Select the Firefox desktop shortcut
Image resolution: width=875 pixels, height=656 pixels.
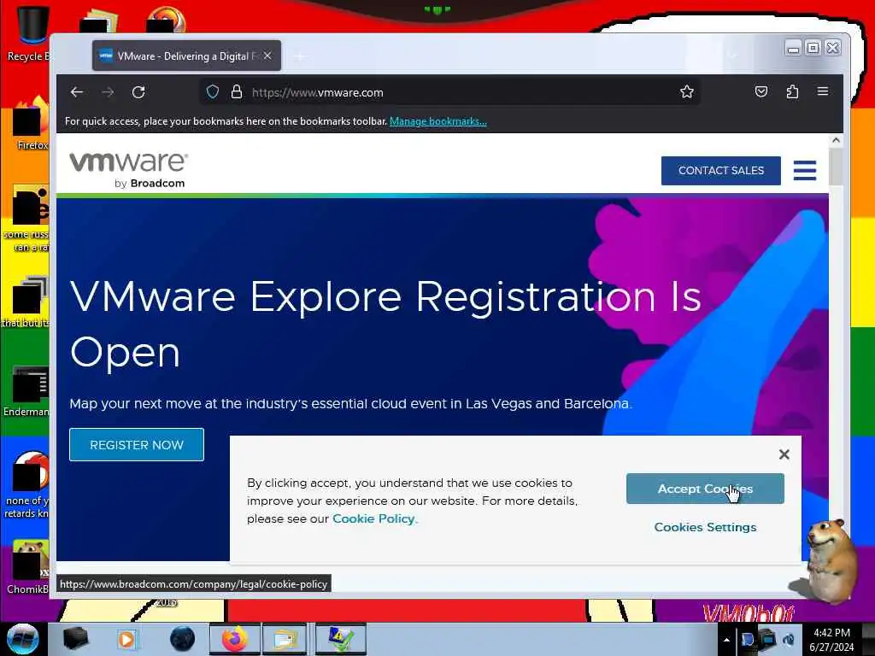point(31,124)
